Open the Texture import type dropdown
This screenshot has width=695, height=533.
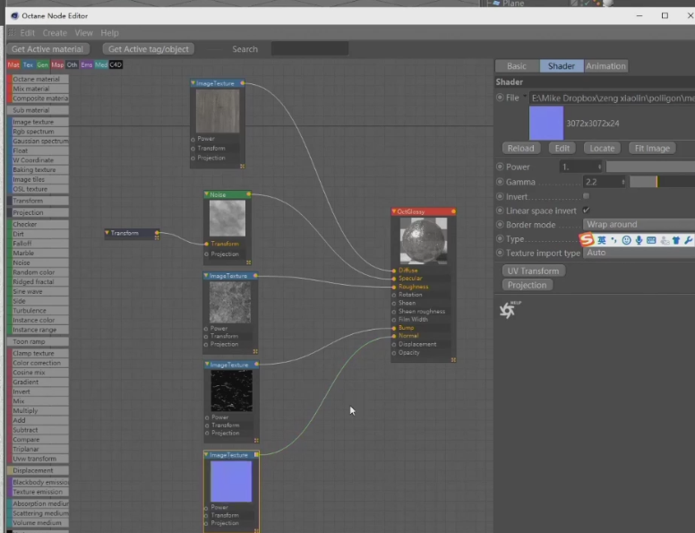638,253
